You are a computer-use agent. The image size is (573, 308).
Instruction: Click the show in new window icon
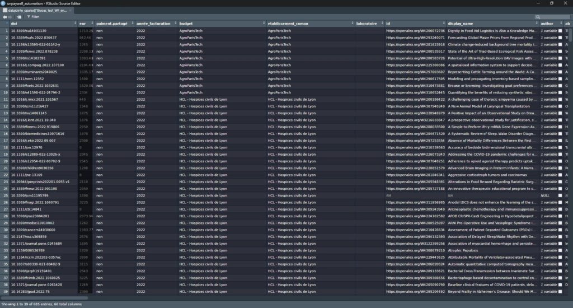(20, 17)
